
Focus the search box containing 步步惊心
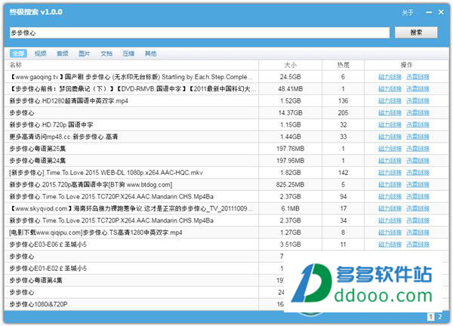tap(199, 32)
